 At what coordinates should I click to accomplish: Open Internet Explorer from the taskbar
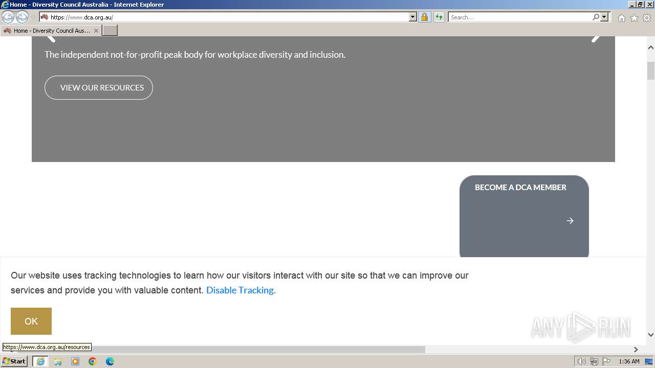40,361
